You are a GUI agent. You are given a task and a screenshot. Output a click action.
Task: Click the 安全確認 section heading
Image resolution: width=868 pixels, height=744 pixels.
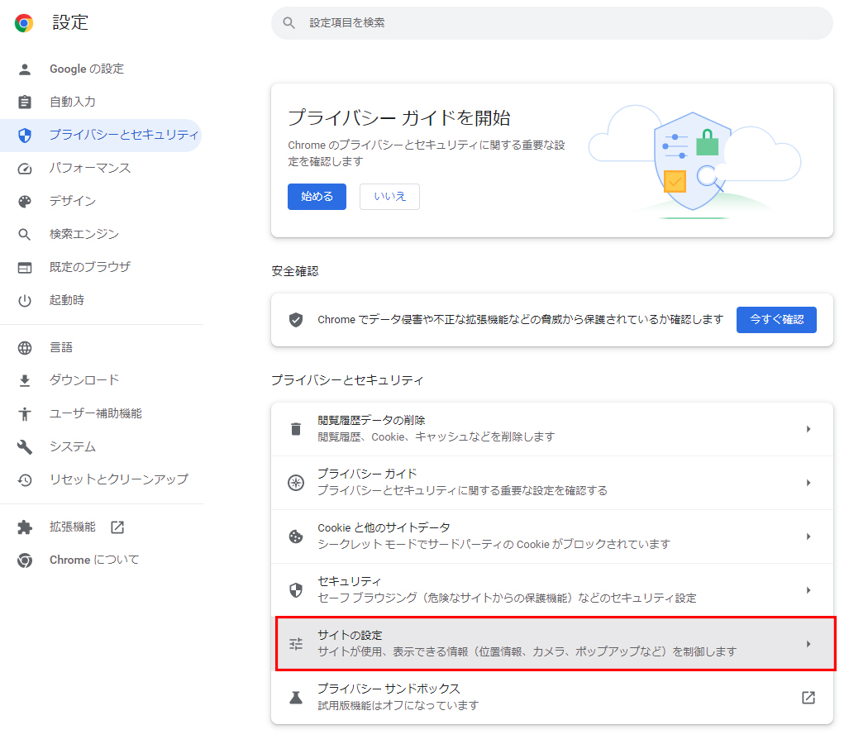pyautogui.click(x=295, y=271)
